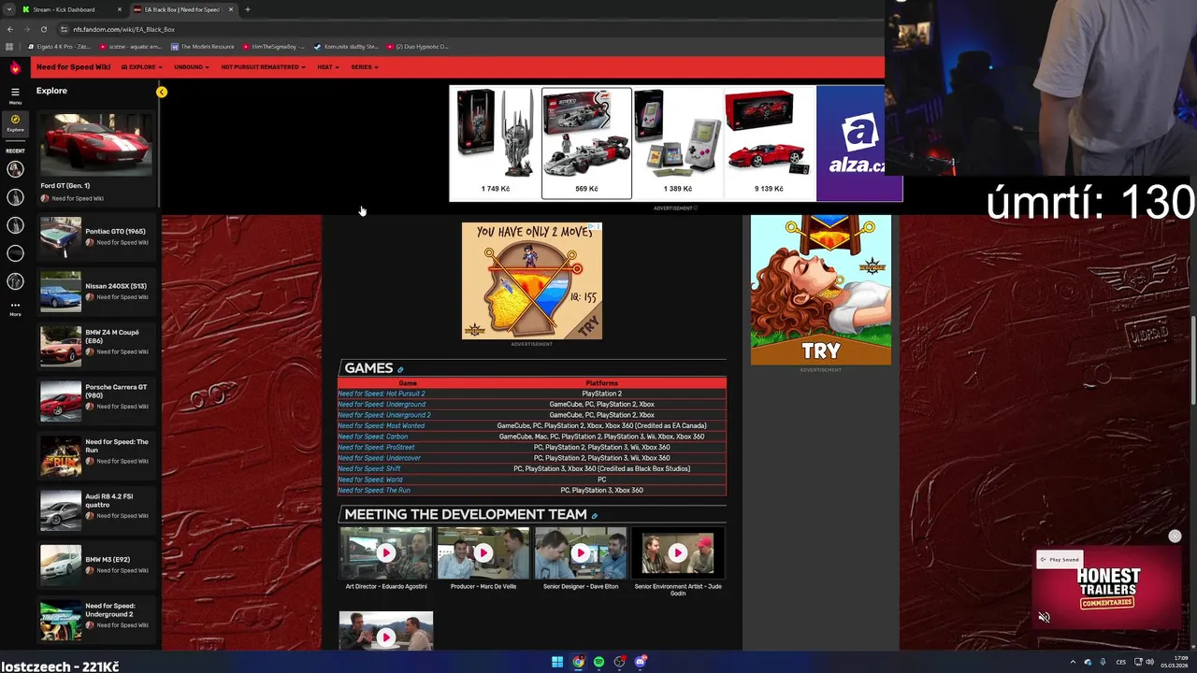
Task: Open the More ellipsis in sidebar
Action: (15, 308)
